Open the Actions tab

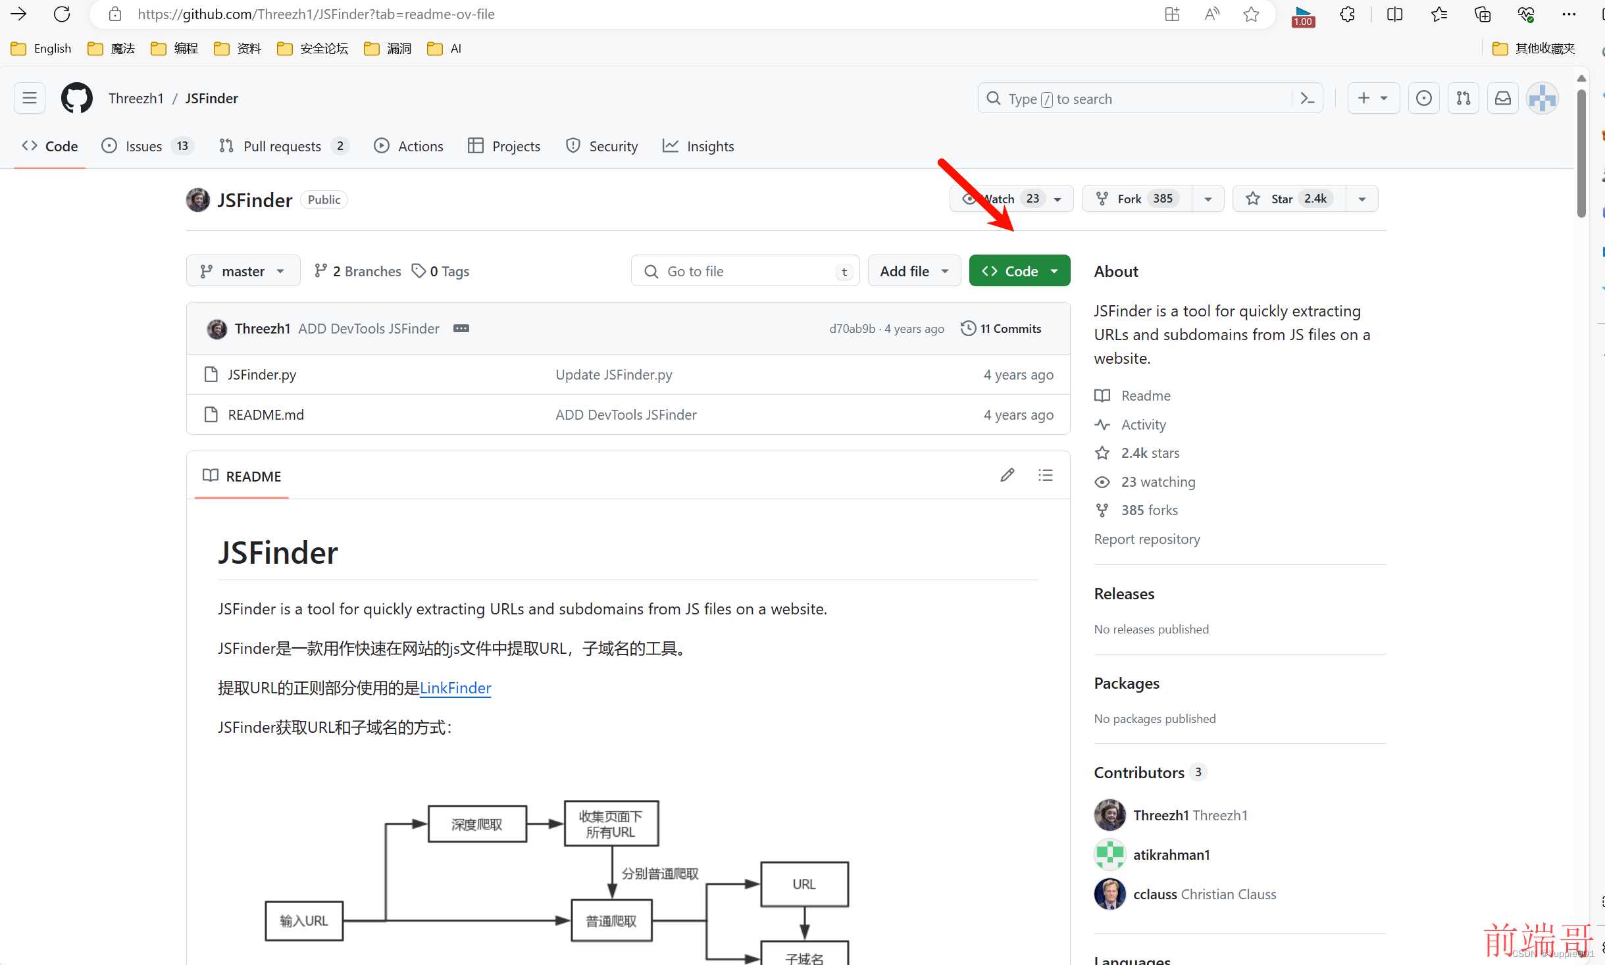coord(409,146)
